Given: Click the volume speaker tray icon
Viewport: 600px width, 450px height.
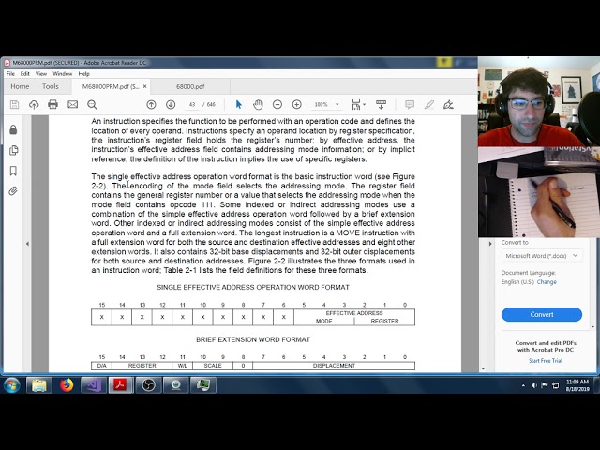Looking at the screenshot, I should (534, 385).
